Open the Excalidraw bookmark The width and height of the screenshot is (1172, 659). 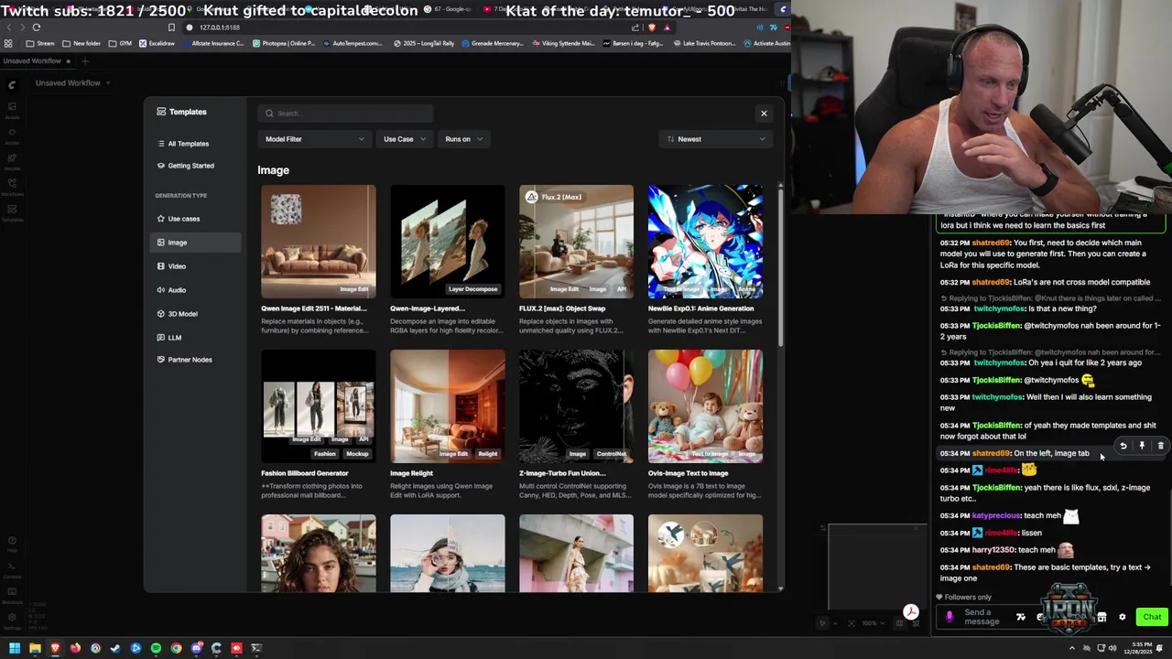157,43
